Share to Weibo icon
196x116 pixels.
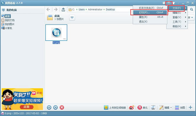click(x=131, y=107)
